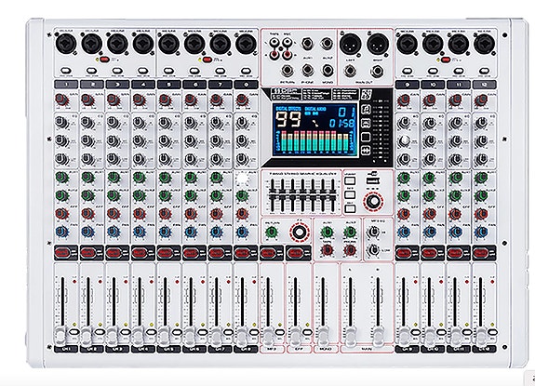Click the red-ringed effects knob beside RETURN knob

tap(300, 233)
